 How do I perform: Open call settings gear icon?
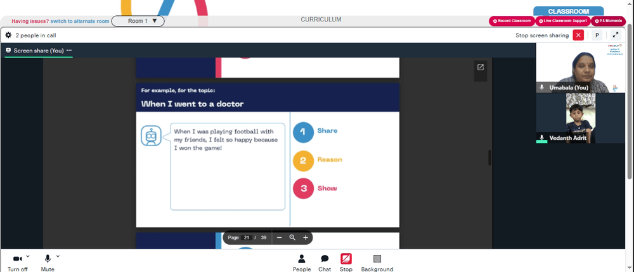[8, 35]
